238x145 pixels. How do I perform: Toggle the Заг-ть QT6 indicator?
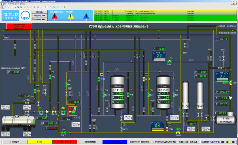pyautogui.click(x=5, y=134)
